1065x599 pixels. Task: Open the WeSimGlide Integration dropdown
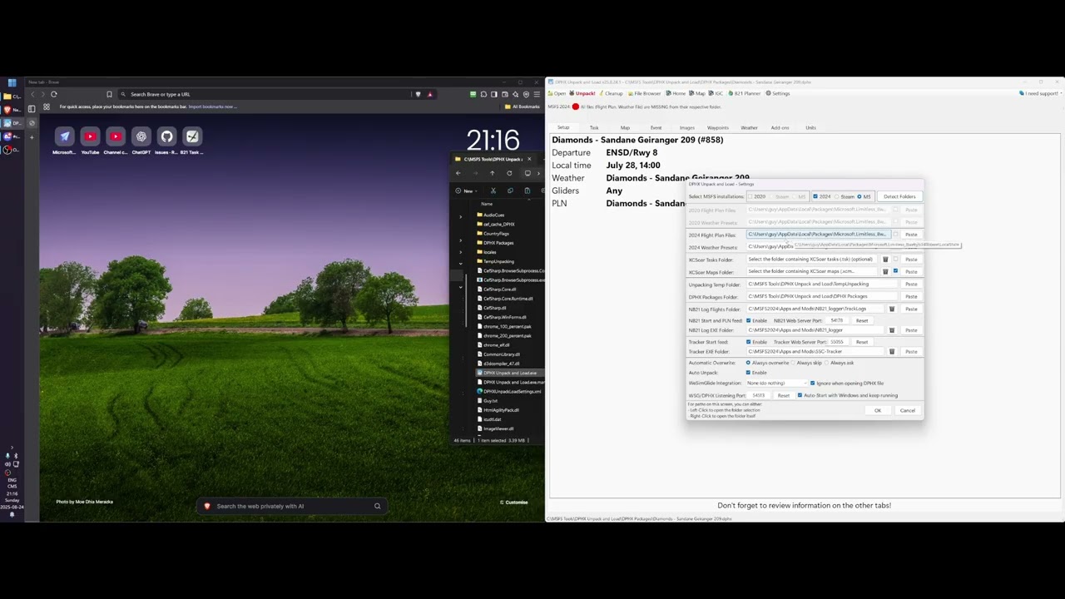777,383
